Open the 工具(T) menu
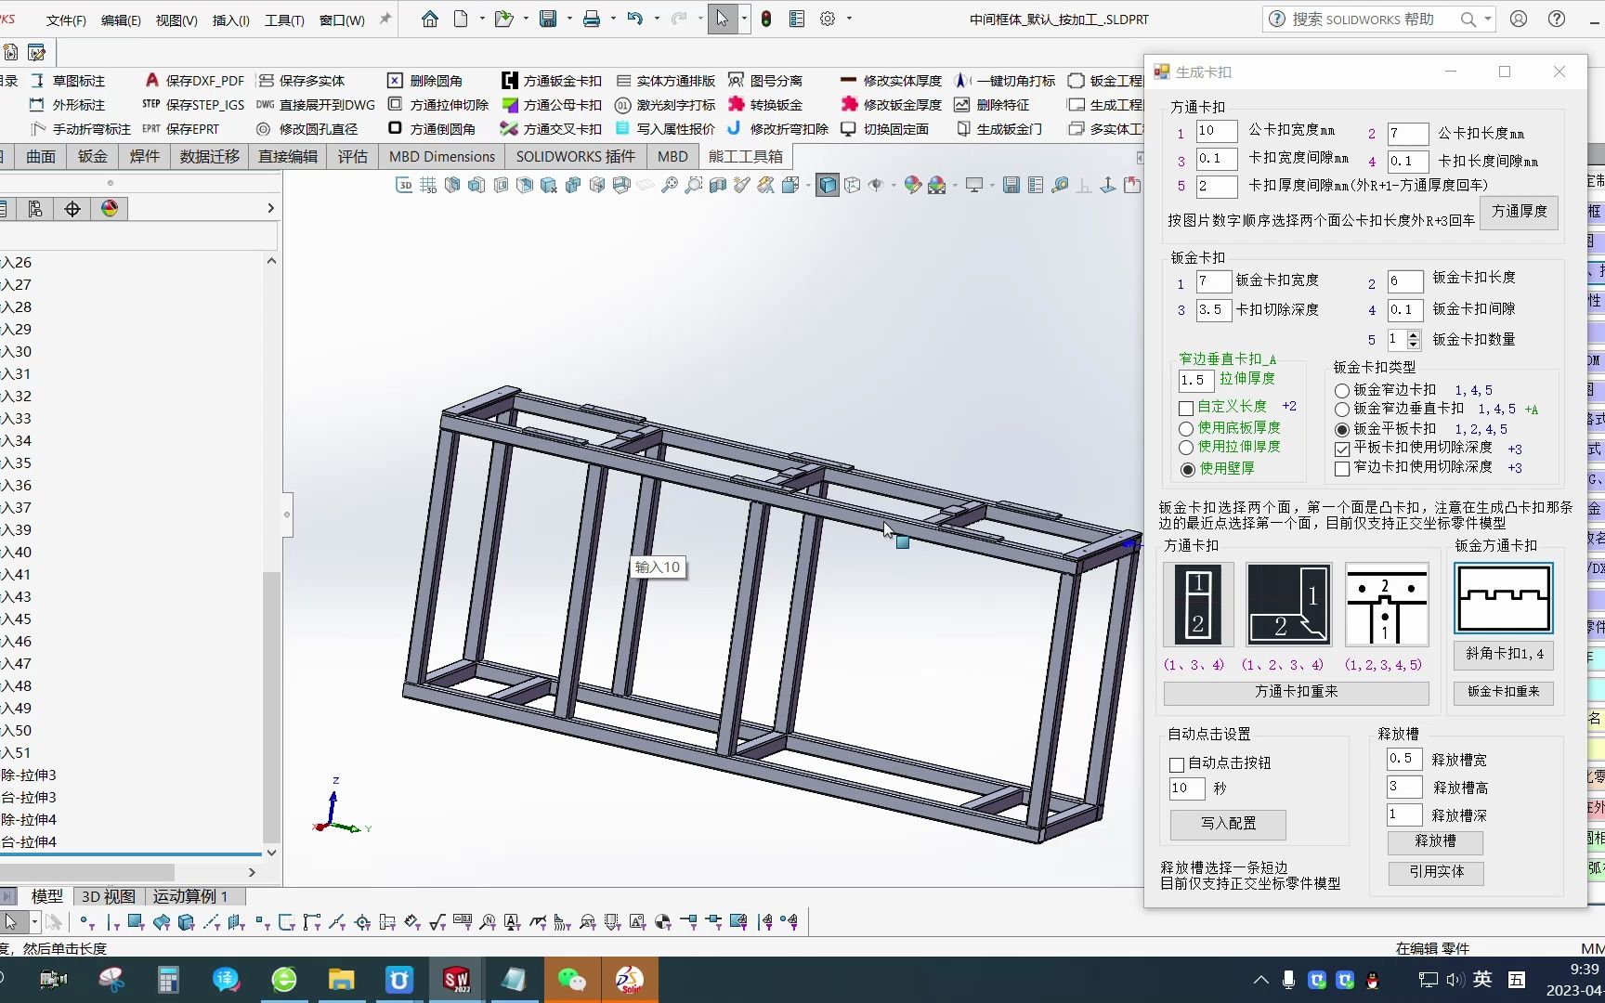This screenshot has width=1605, height=1003. point(283,19)
